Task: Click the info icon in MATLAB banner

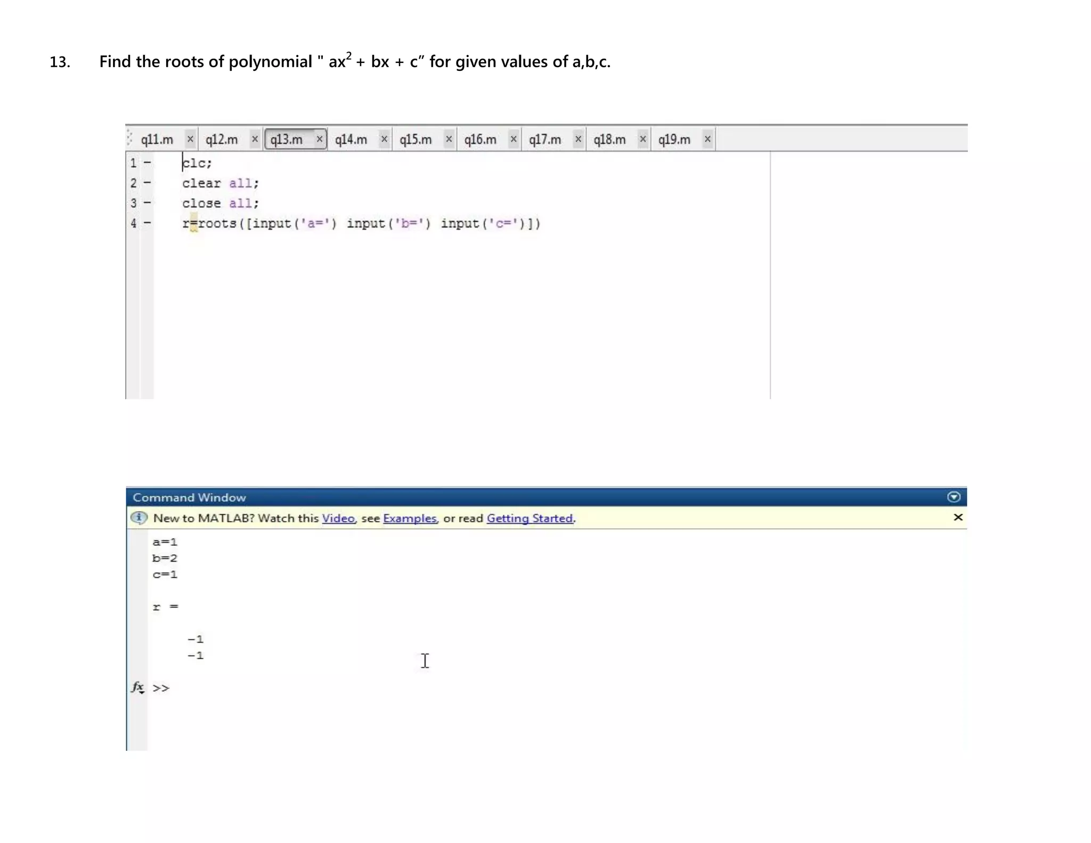Action: click(x=139, y=517)
